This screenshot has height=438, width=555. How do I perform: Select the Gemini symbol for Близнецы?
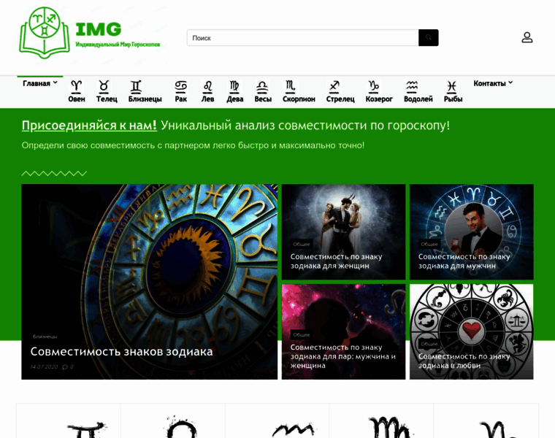point(136,85)
